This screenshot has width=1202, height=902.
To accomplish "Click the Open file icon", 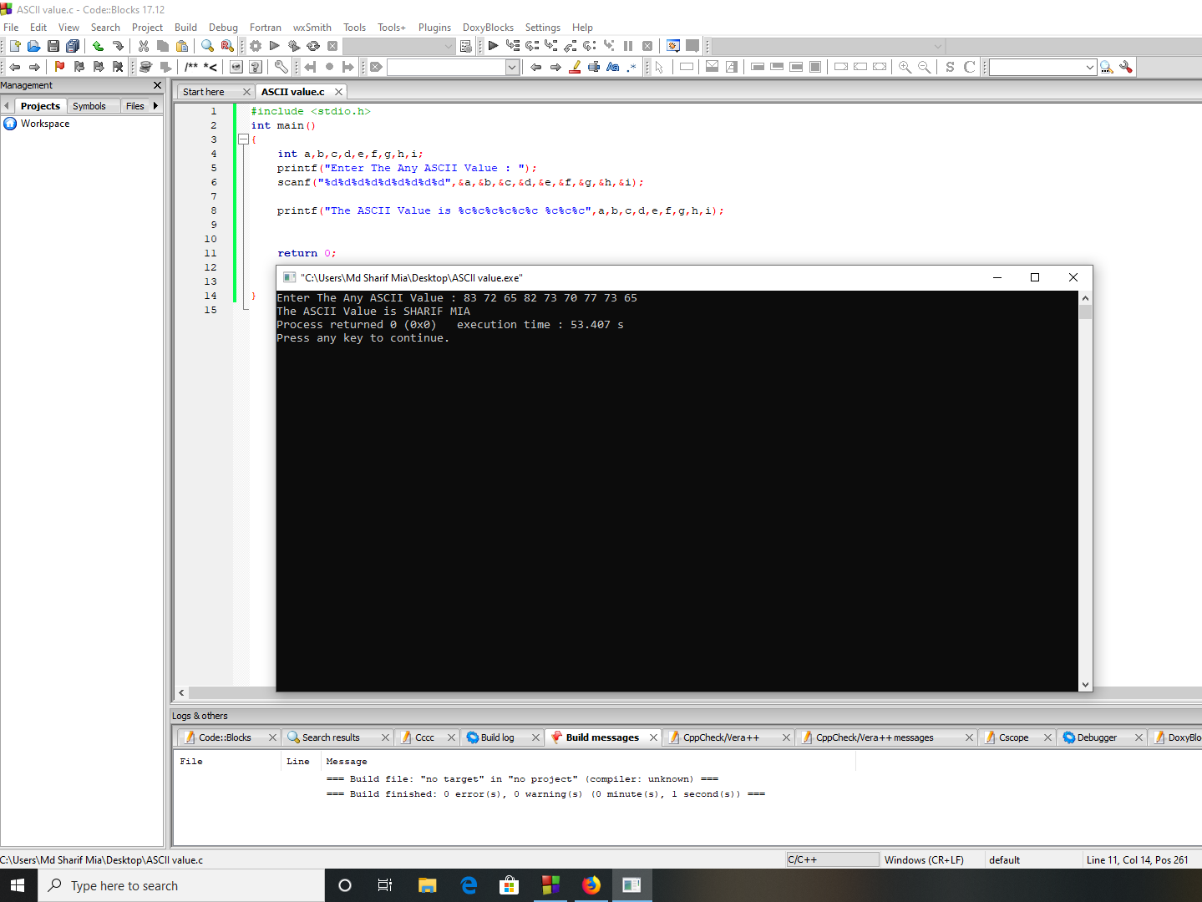I will point(34,46).
